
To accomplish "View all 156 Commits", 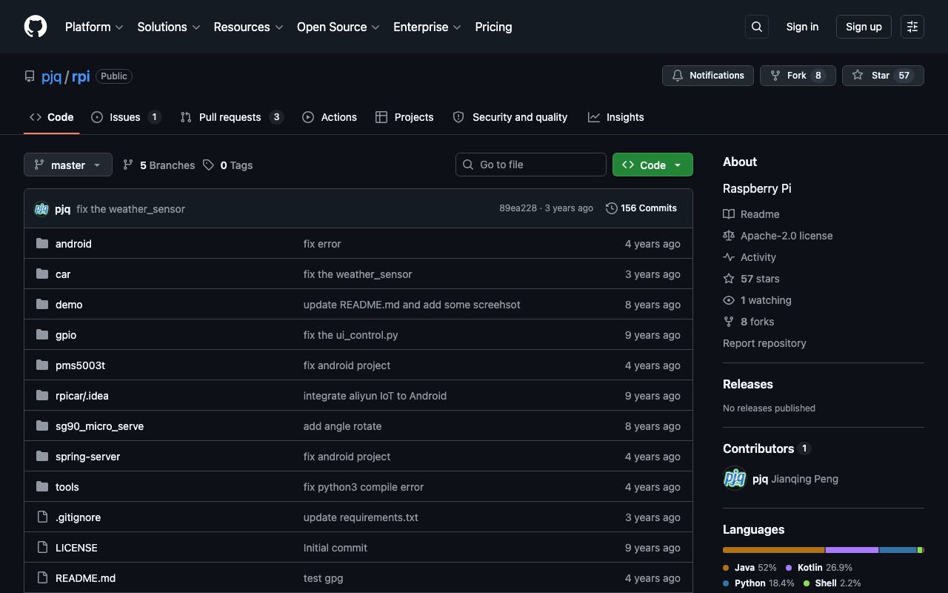I will tap(641, 208).
